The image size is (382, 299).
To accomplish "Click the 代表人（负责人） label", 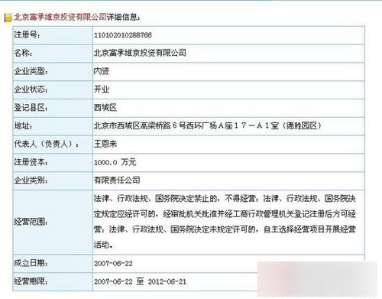I will [47, 144].
